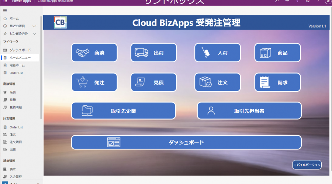The height and width of the screenshot is (184, 332).
Task: Click the search icon in top bar
Action: click(x=277, y=1)
